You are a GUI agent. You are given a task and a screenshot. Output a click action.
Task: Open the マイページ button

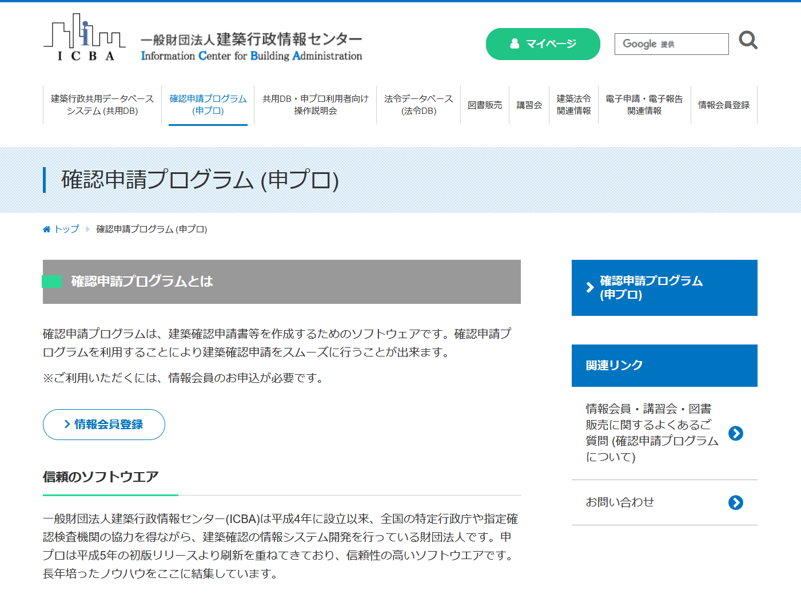[543, 44]
